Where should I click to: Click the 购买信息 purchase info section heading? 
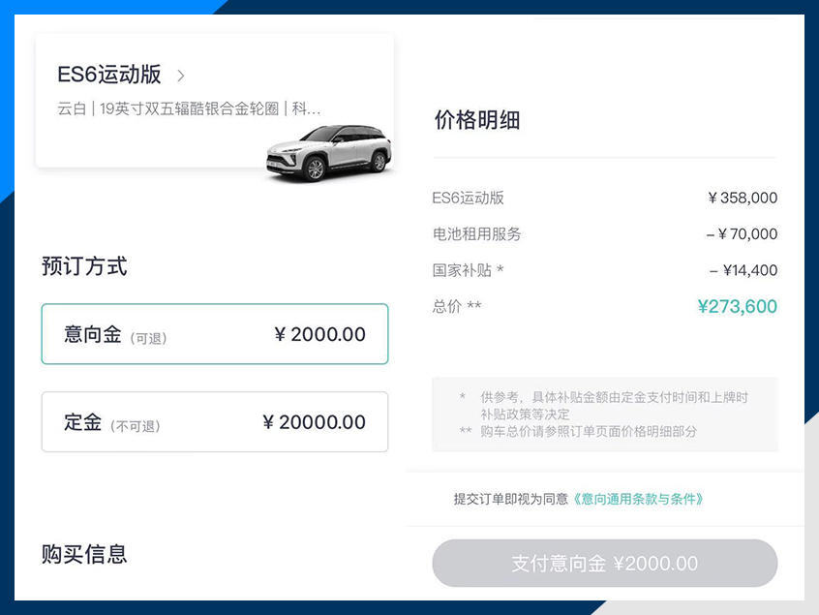tap(86, 553)
